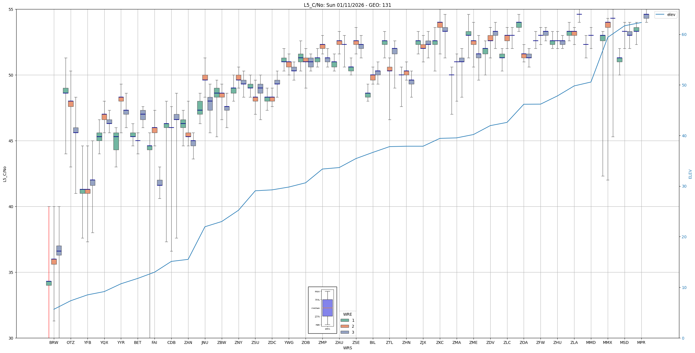Click the MPR station label

point(641,342)
